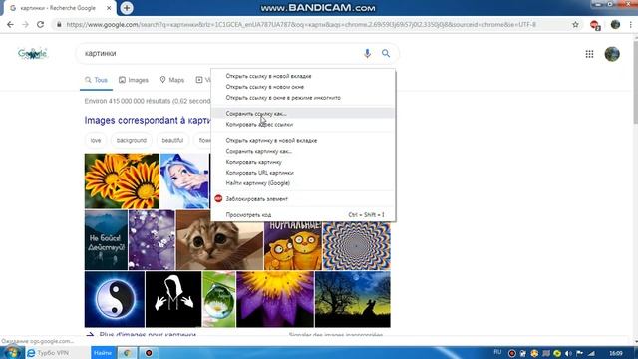Click the padlock site info icon
This screenshot has height=359, width=638.
[59, 24]
